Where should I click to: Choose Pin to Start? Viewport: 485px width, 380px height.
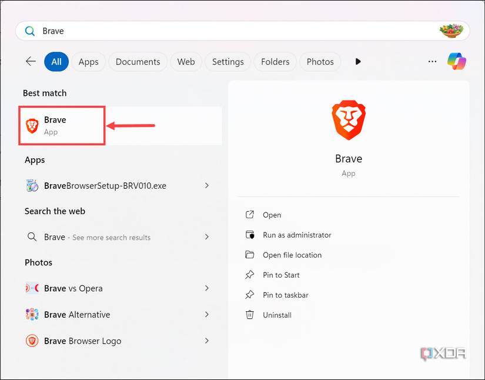281,275
